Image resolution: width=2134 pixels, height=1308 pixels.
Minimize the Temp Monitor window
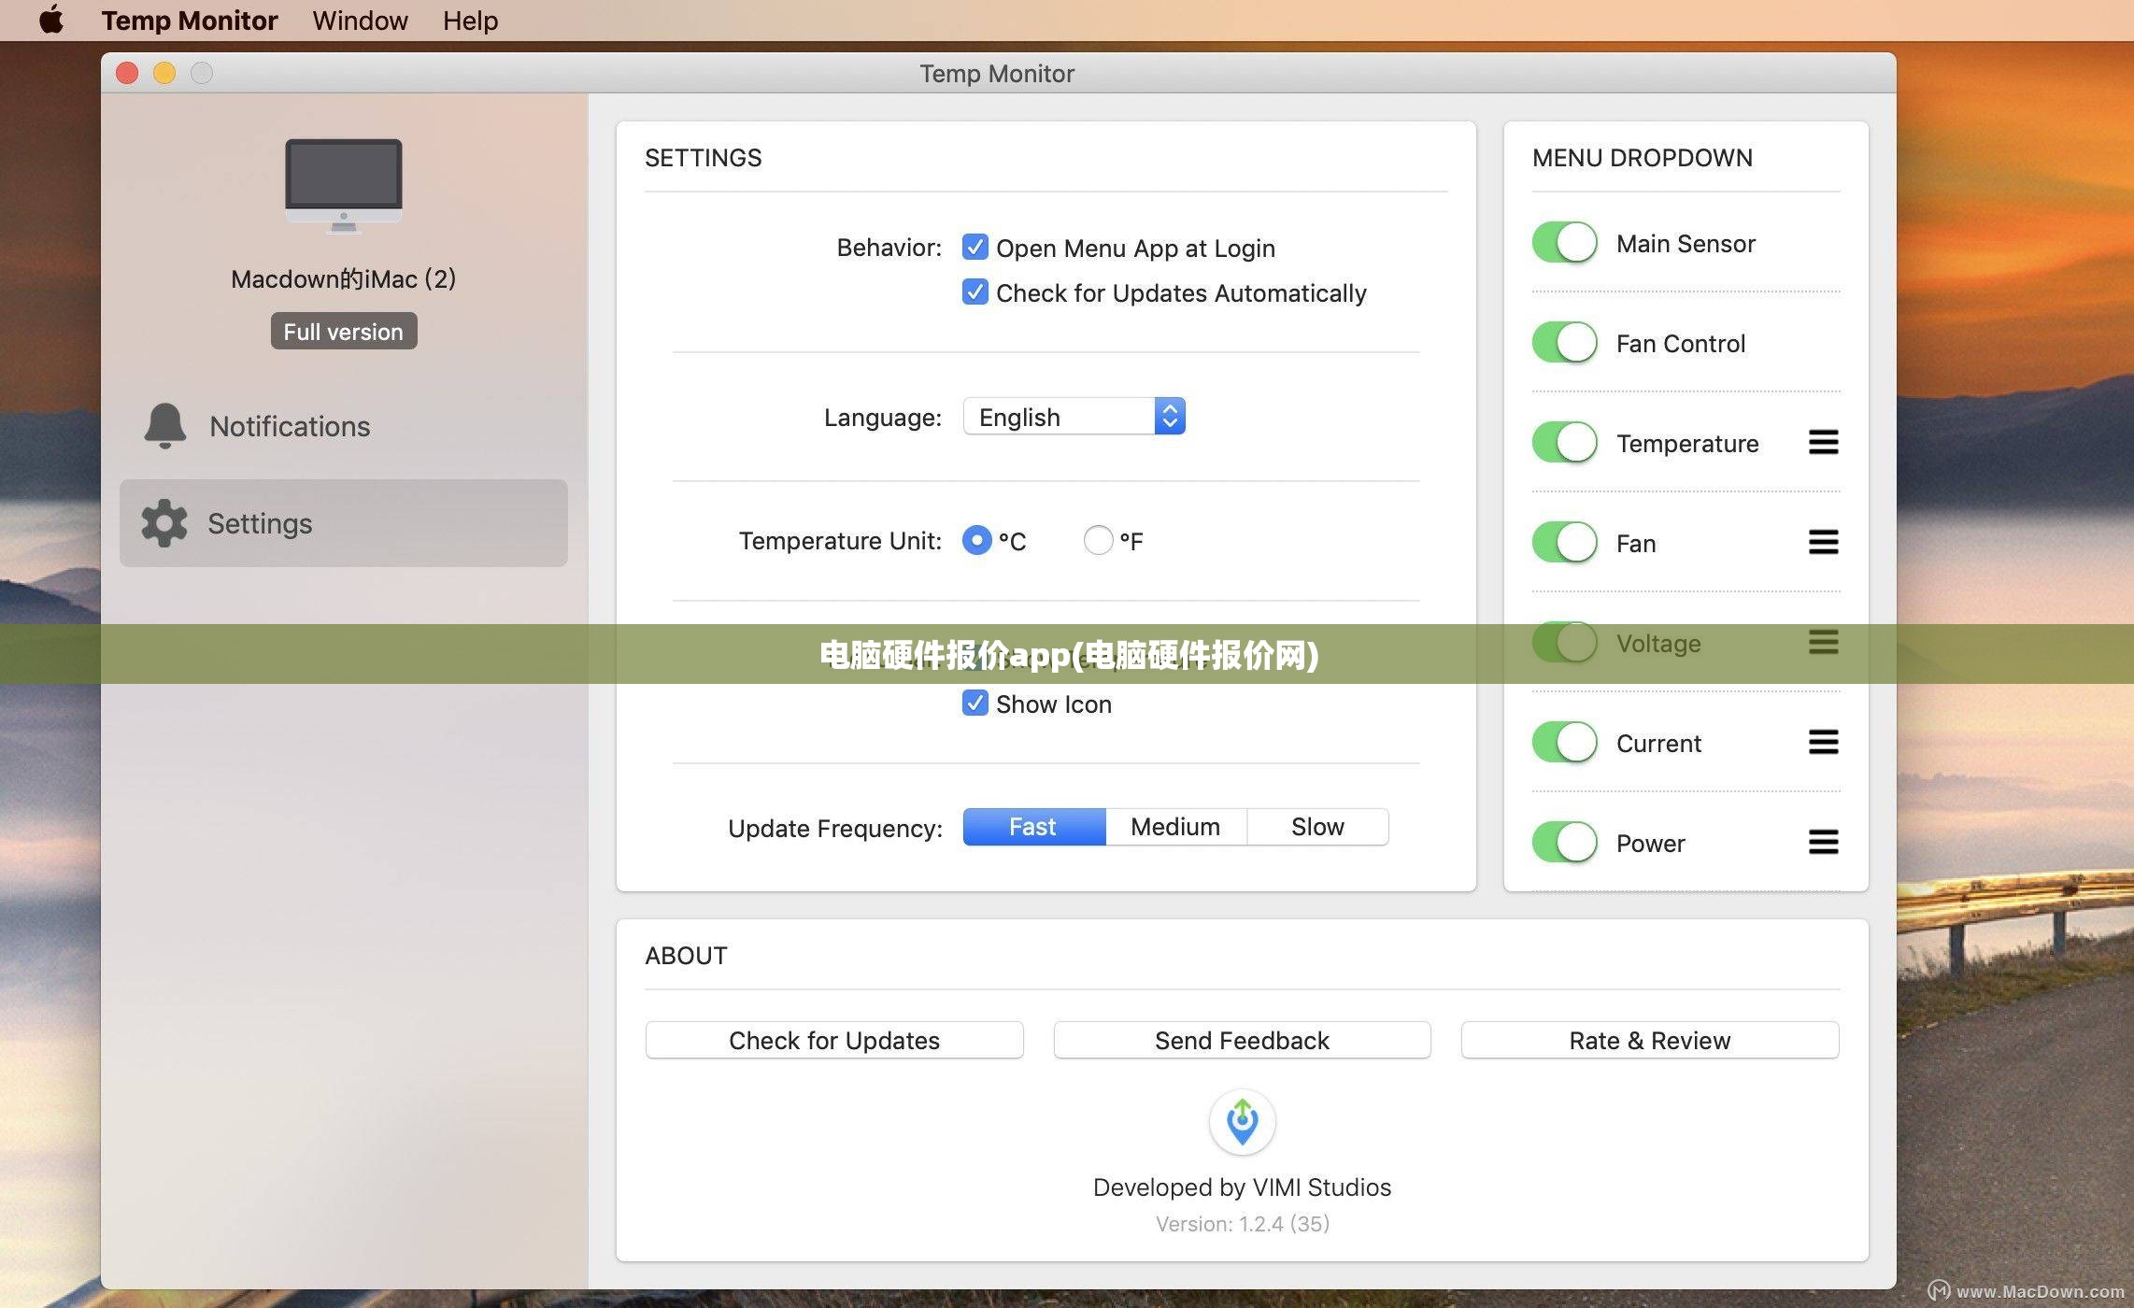pyautogui.click(x=164, y=73)
